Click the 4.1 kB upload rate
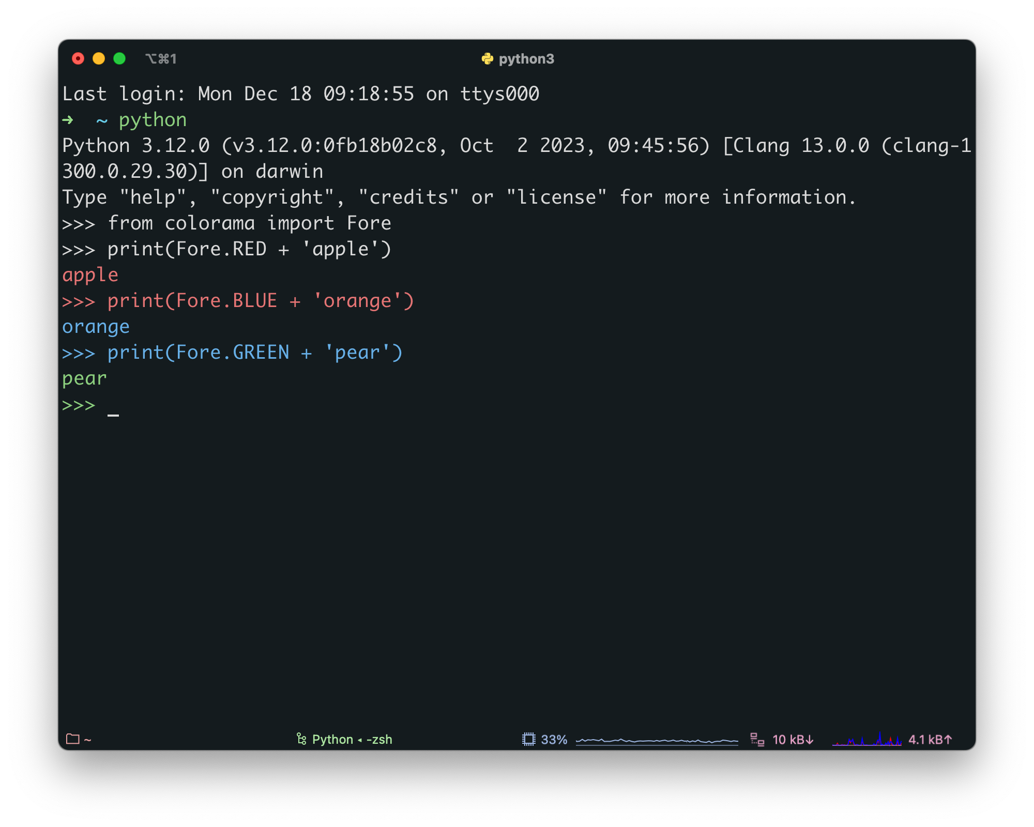1034x827 pixels. pyautogui.click(x=930, y=740)
